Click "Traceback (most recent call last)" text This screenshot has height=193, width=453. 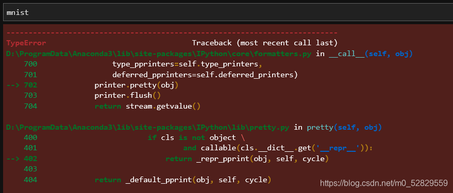point(264,43)
